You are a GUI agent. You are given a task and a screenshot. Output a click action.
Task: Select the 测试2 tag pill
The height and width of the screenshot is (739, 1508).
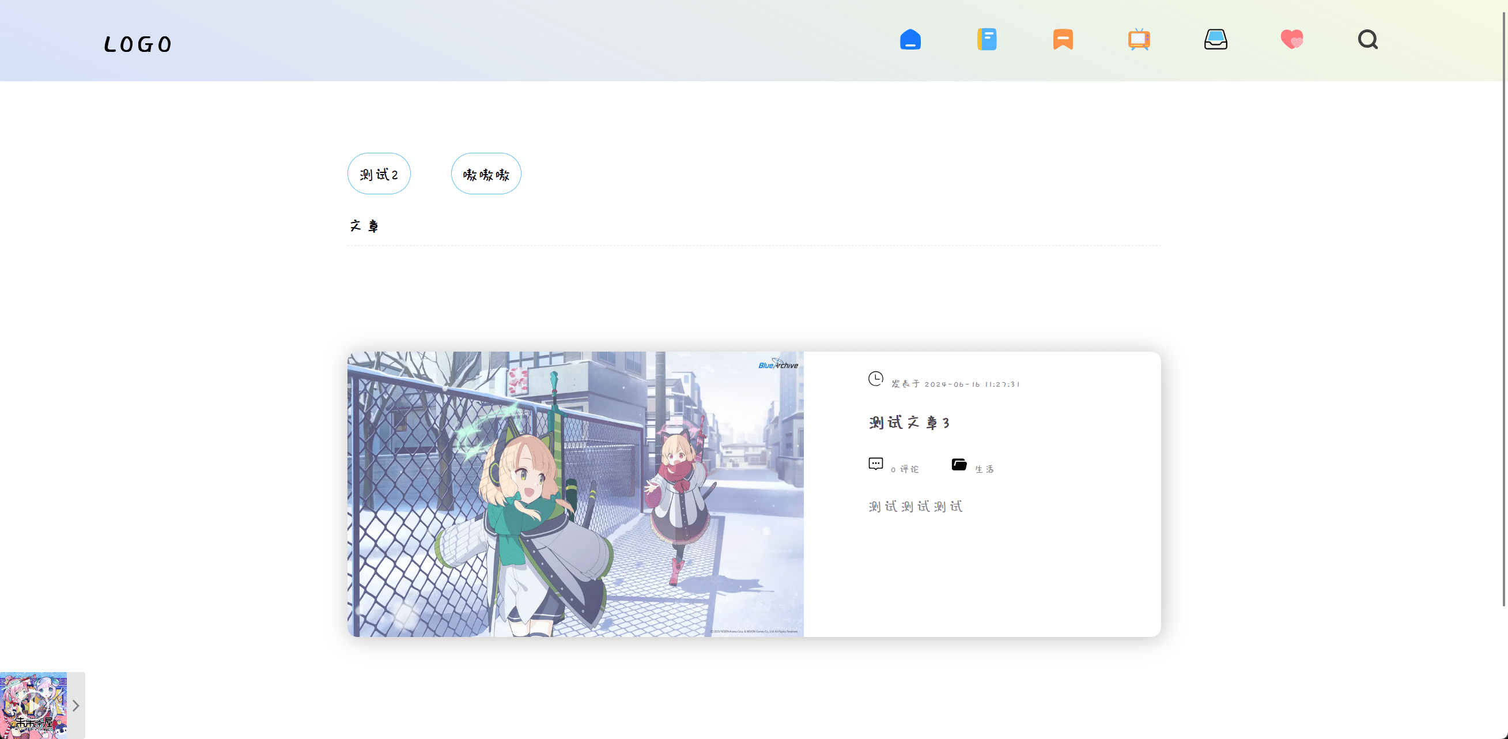coord(379,174)
